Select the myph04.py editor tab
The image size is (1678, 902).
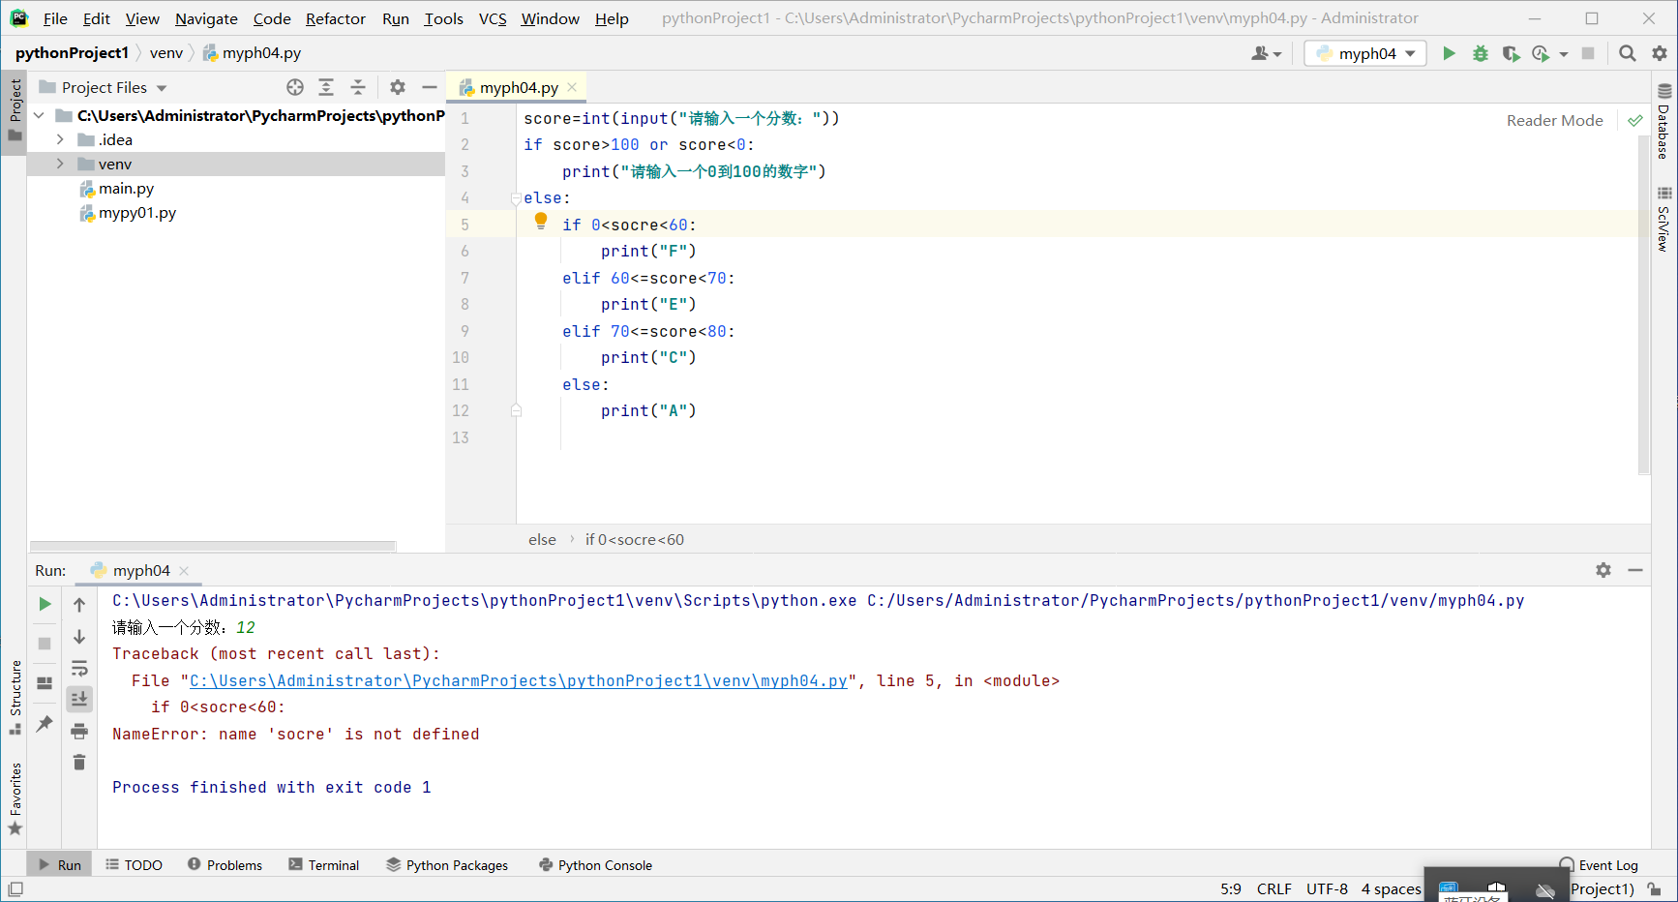[x=518, y=87]
